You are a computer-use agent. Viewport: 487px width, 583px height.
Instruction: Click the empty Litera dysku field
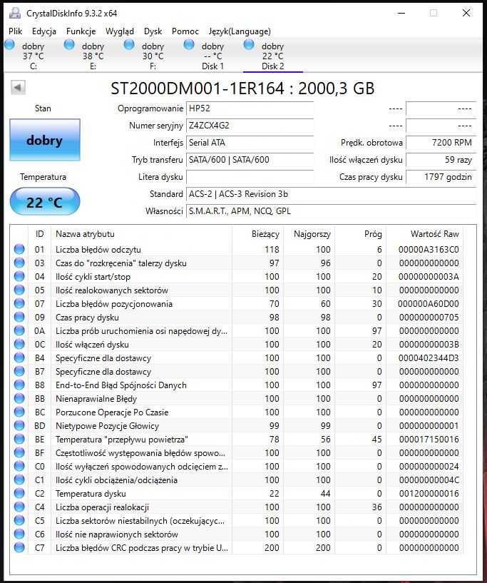point(250,177)
